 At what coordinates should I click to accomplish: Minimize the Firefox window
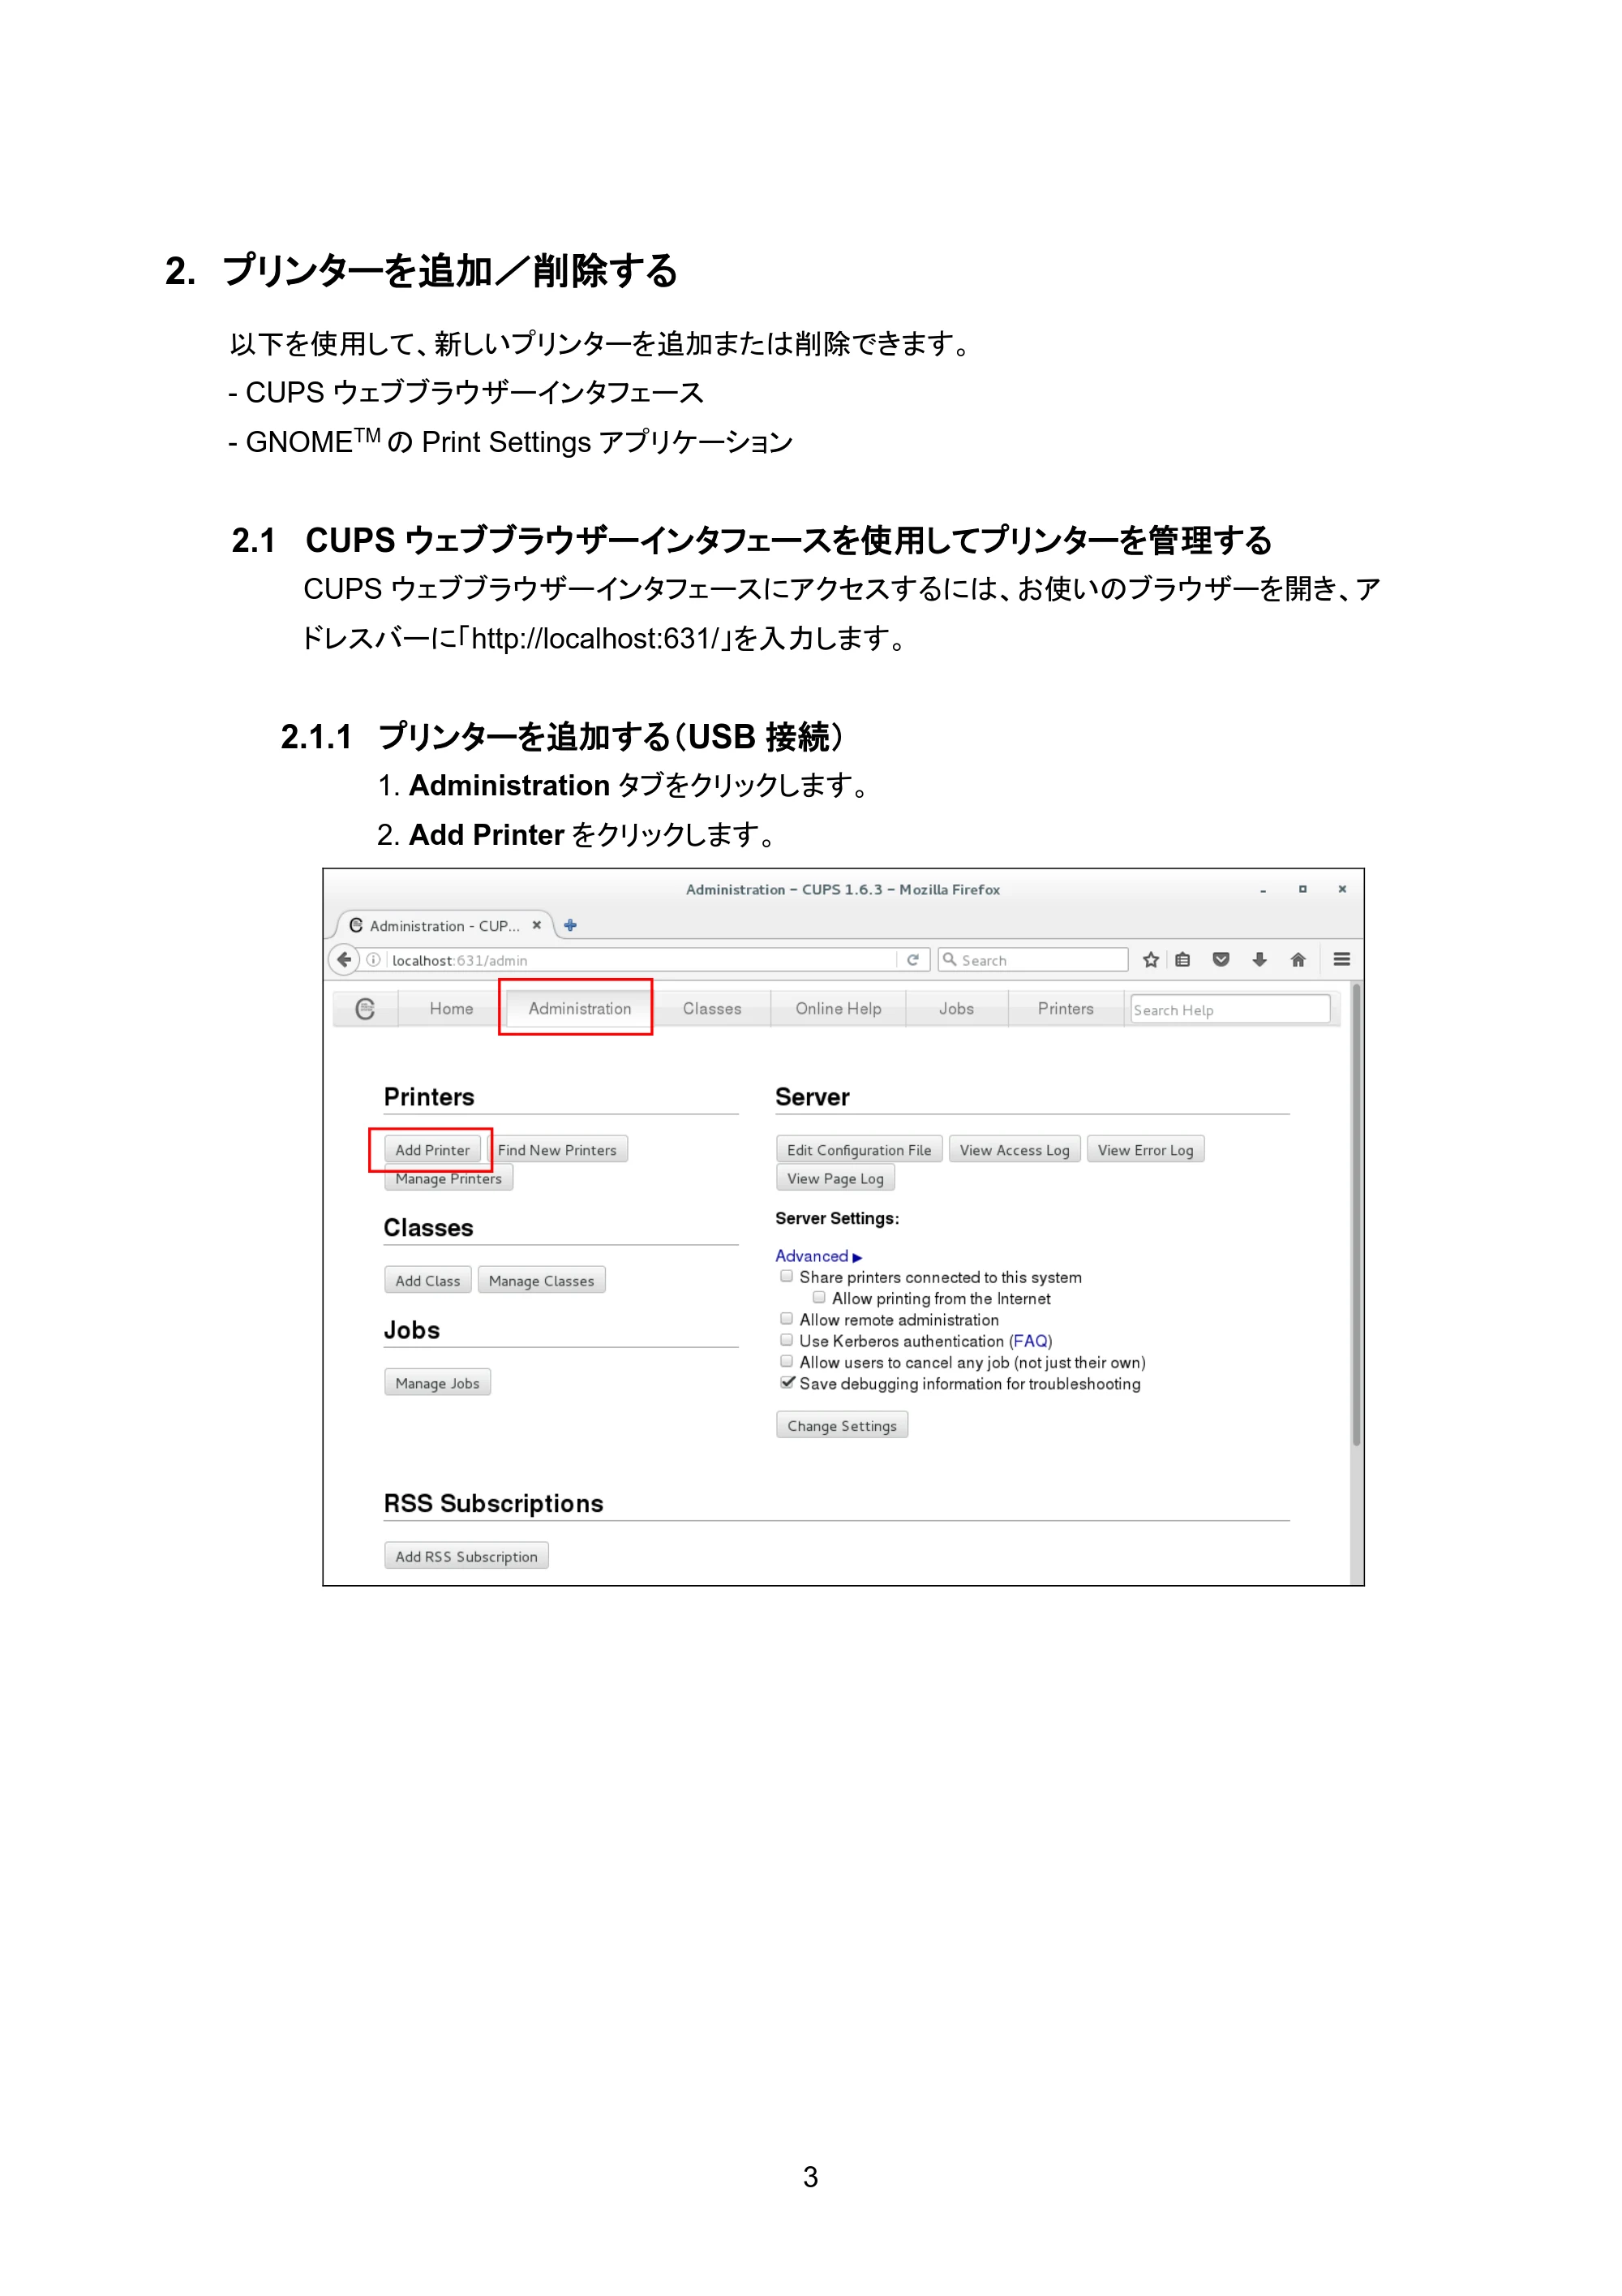[x=1264, y=890]
